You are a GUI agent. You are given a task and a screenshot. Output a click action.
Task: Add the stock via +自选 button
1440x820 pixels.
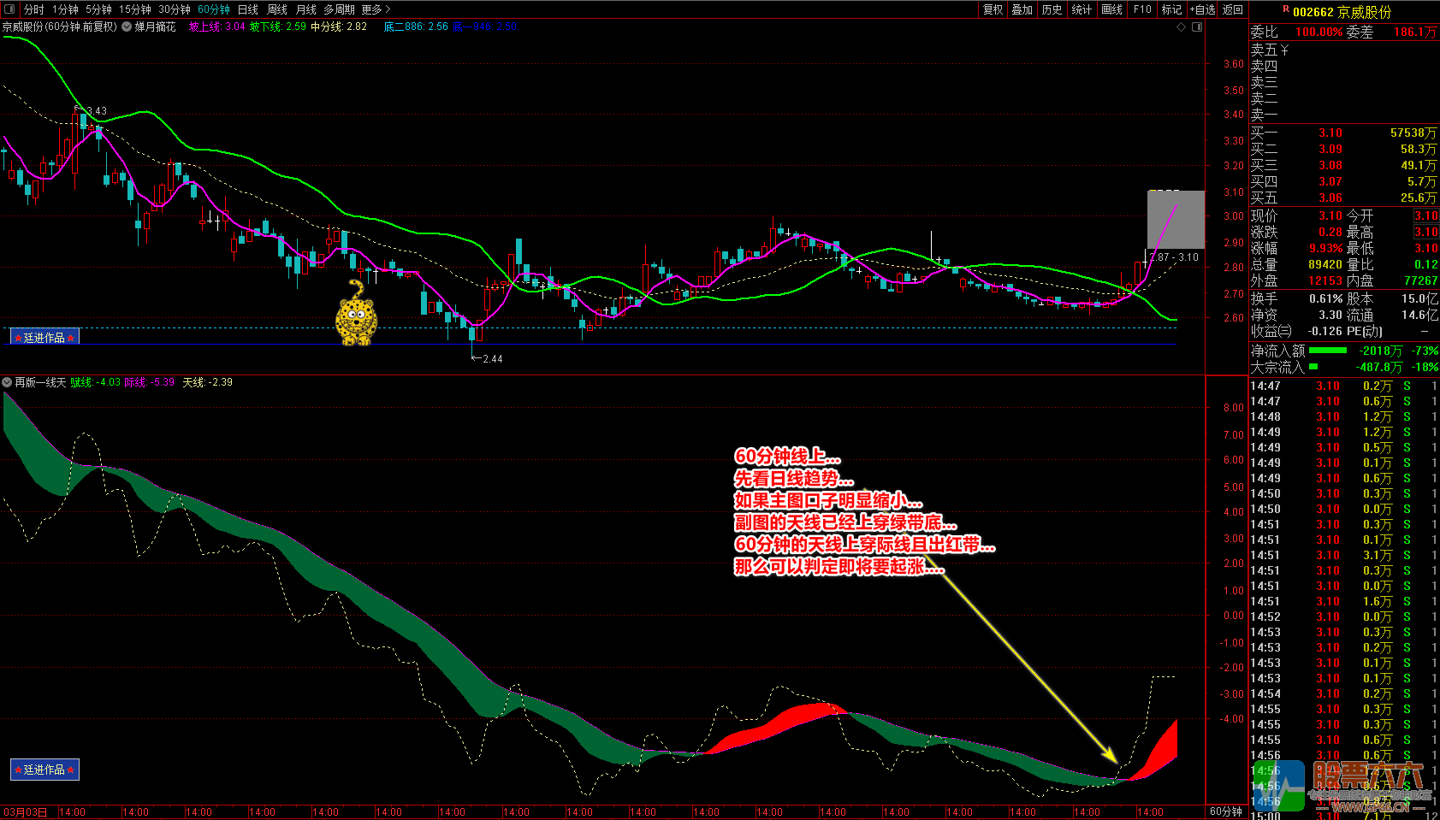pyautogui.click(x=1202, y=9)
